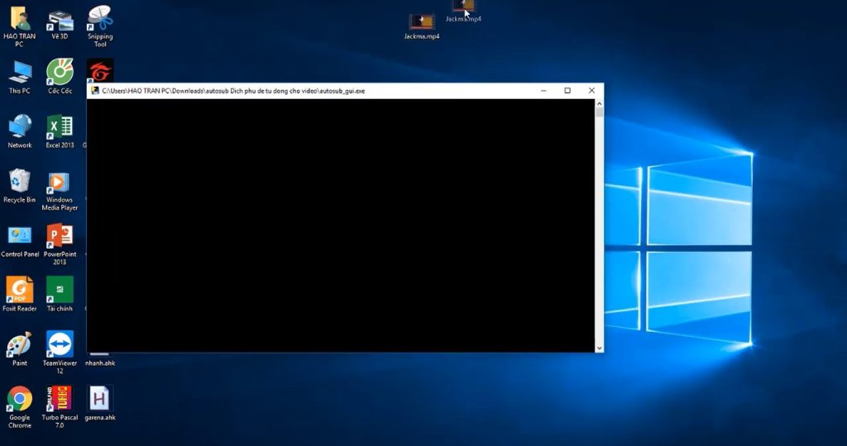The image size is (847, 446).
Task: Select the This PC desktop icon
Action: coord(20,74)
